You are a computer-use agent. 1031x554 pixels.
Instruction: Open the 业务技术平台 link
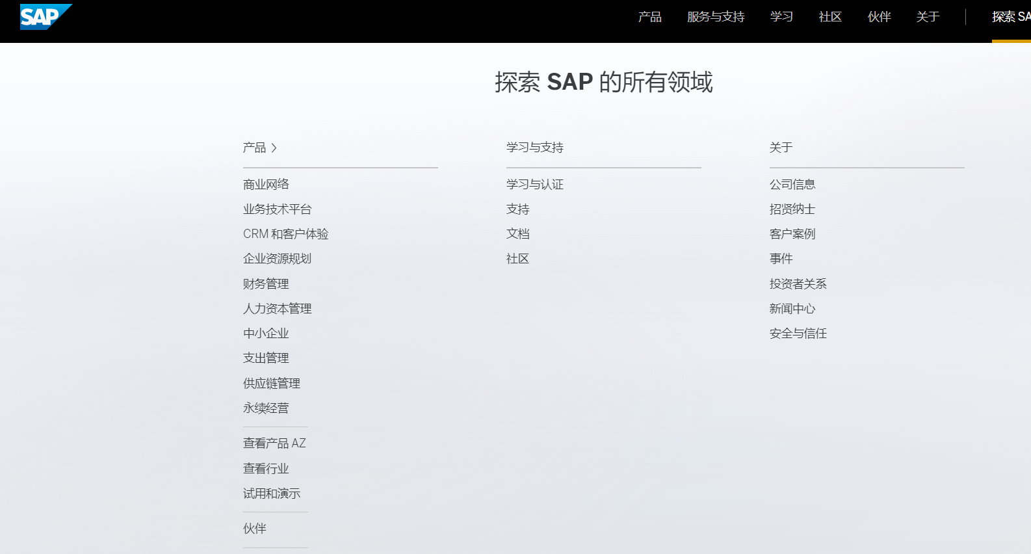tap(278, 209)
